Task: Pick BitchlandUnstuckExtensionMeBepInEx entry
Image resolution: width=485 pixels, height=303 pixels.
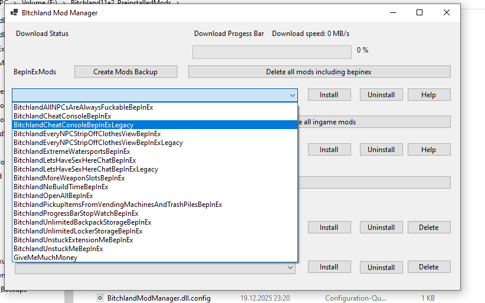Action: [155, 240]
